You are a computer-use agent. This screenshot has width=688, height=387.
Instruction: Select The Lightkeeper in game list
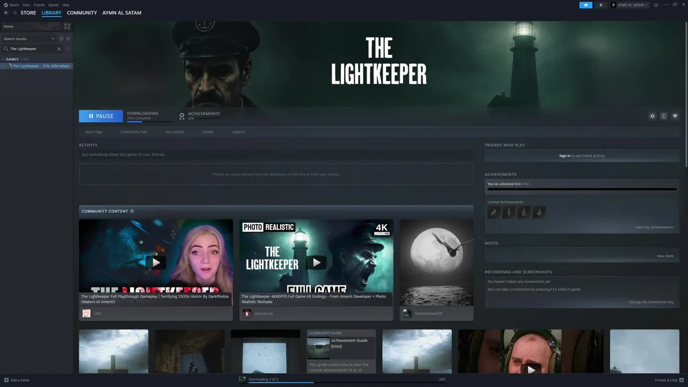click(x=37, y=66)
